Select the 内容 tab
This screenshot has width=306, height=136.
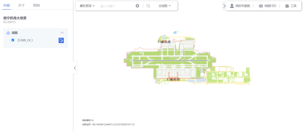pyautogui.click(x=7, y=5)
